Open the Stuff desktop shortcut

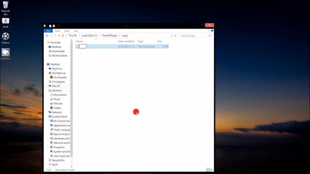(5, 23)
